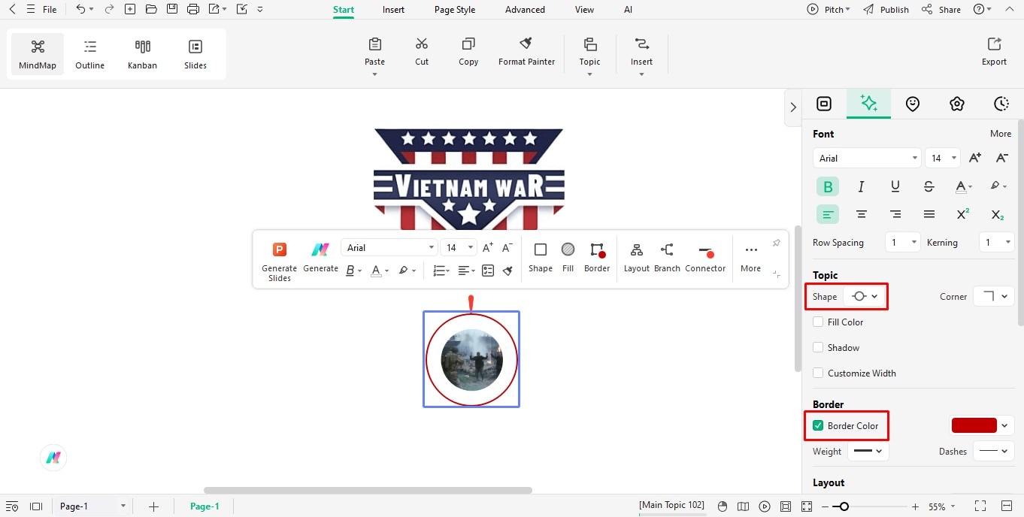Screen dimensions: 1024x517
Task: Select align center in Font panel
Action: [862, 214]
